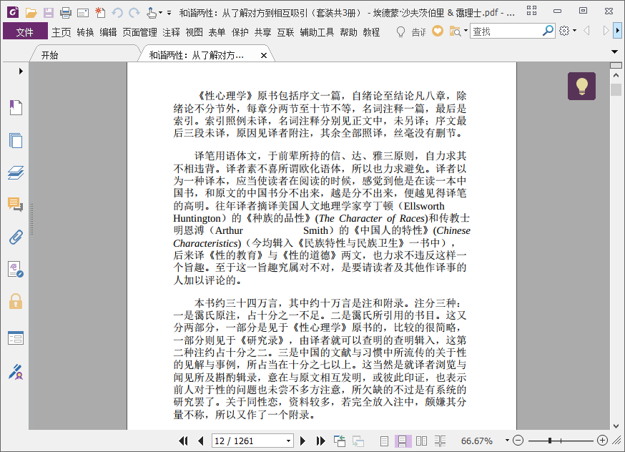
Task: Open the page number dropdown arrow
Action: (289, 441)
